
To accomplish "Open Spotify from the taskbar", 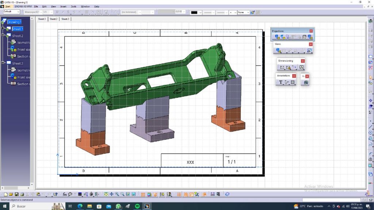I will 137,206.
